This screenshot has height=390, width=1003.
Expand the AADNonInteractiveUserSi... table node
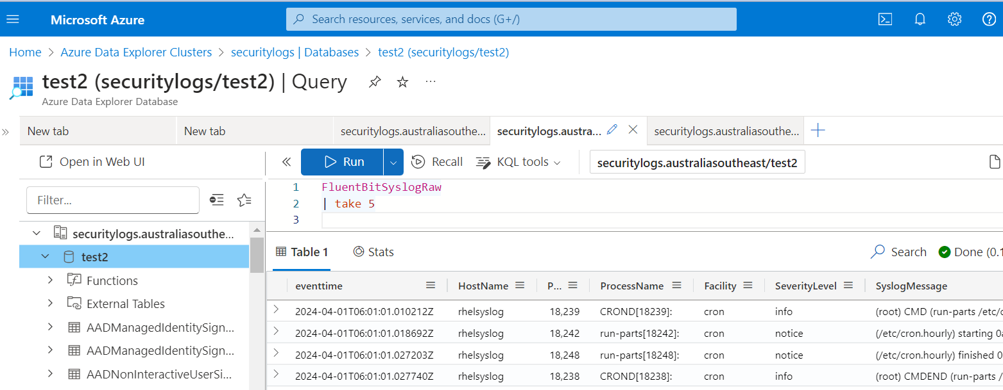(51, 374)
